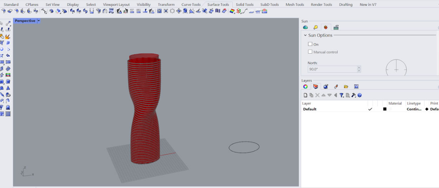
Task: Select the Explode tool with the orange burst icon
Action: click(x=7, y=37)
